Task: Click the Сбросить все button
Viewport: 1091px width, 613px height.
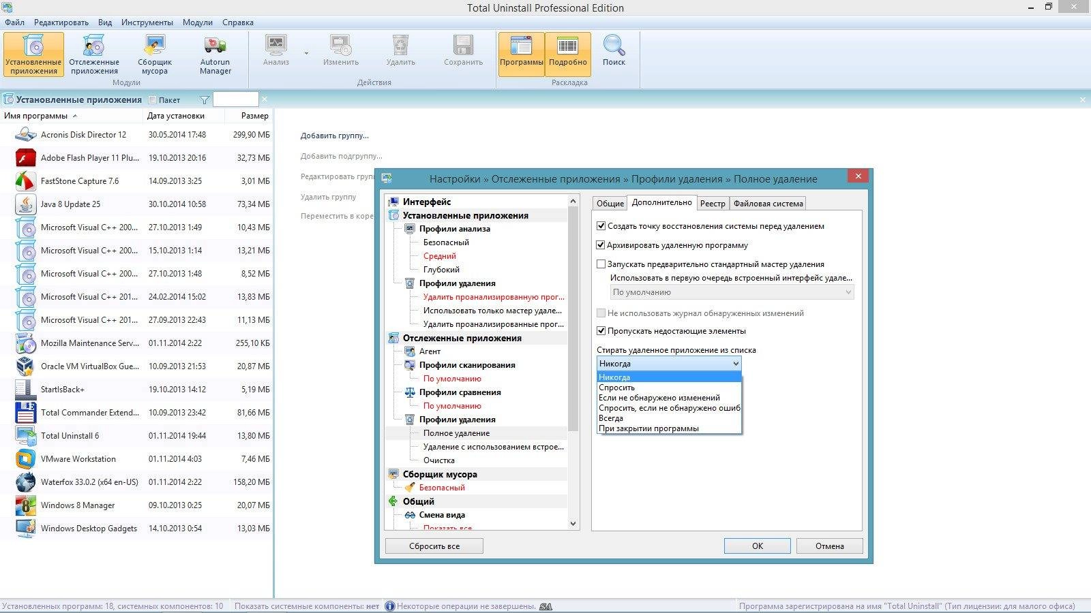Action: 434,546
